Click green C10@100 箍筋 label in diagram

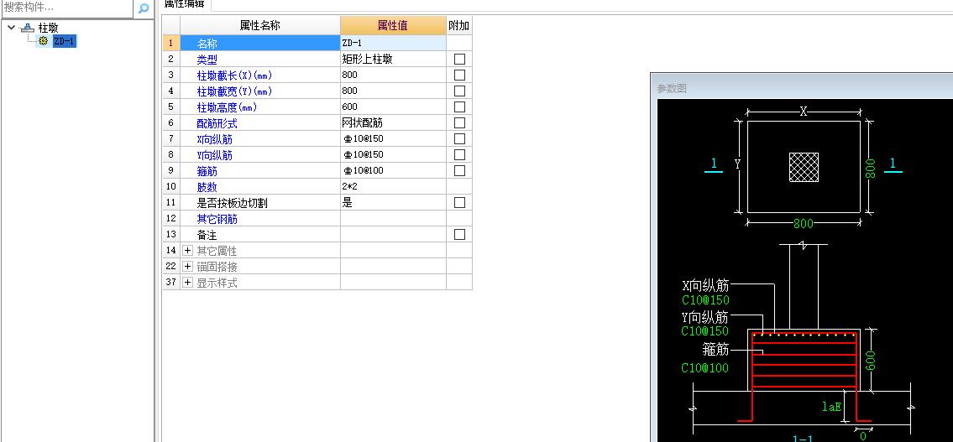pos(705,368)
